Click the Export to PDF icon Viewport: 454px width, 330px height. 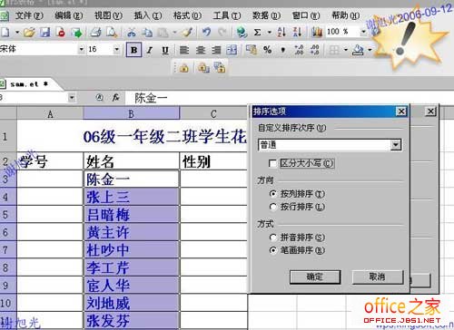point(61,32)
